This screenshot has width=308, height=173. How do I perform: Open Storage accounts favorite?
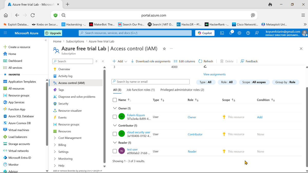tap(17, 144)
